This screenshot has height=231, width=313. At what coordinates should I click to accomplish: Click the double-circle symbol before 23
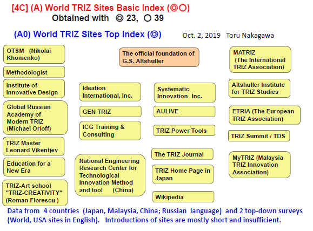[119, 18]
